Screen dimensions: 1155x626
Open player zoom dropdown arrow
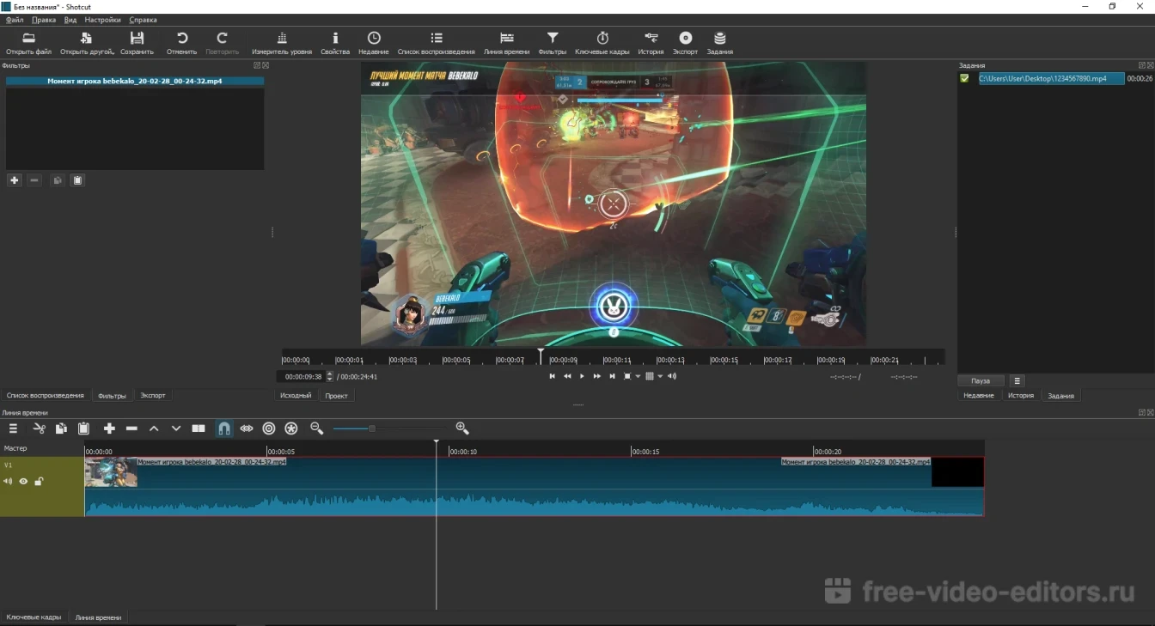(x=638, y=376)
